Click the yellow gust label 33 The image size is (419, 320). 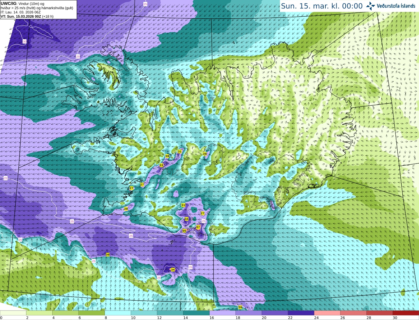(x=161, y=166)
